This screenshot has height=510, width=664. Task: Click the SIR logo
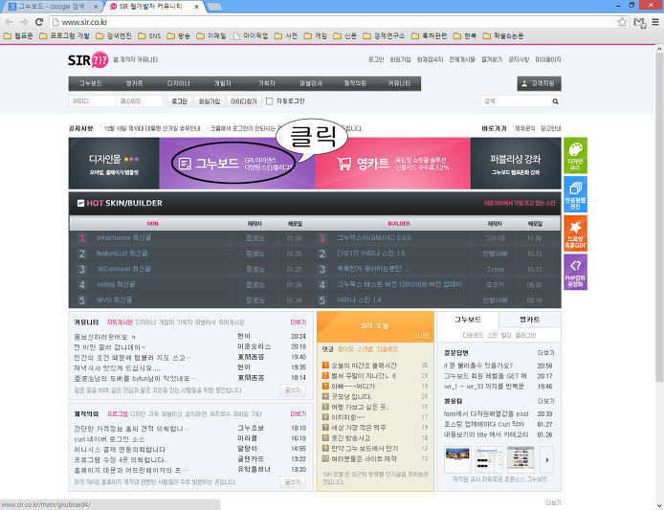tap(88, 59)
